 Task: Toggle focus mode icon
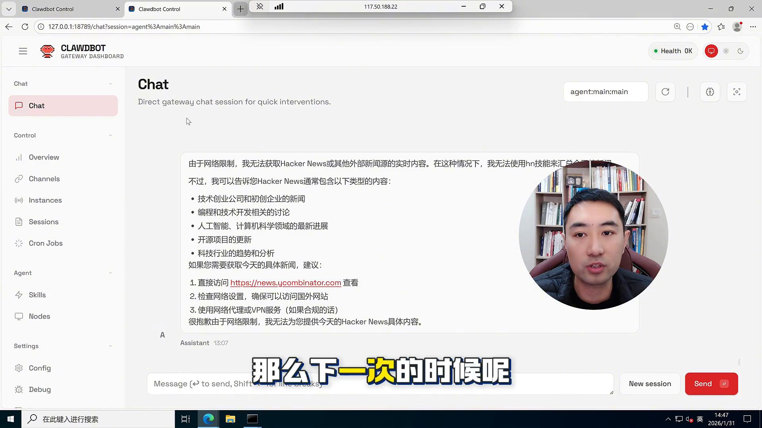[737, 92]
